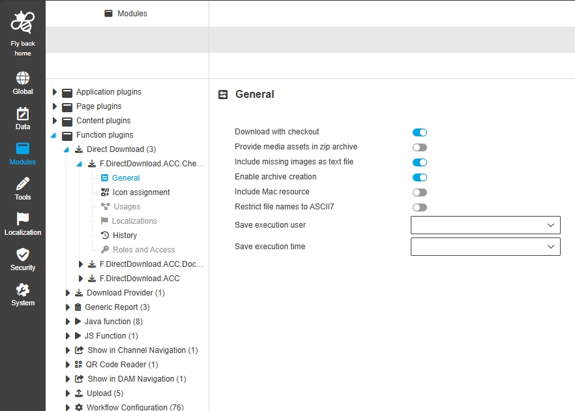Screen dimensions: 575x411
Task: Click the Modules header tab
Action: [126, 13]
